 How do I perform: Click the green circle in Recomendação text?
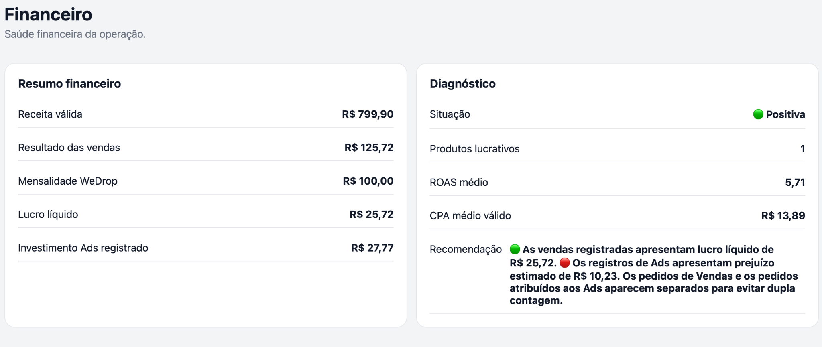515,249
